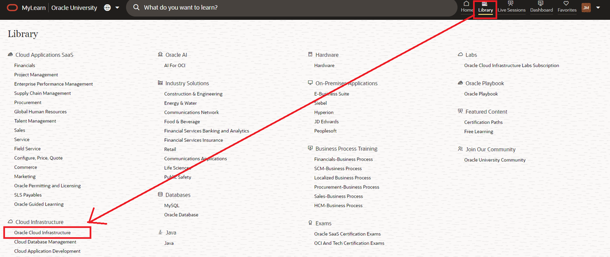This screenshot has width=610, height=257.
Task: Open the Oracle University Community link
Action: pos(495,160)
